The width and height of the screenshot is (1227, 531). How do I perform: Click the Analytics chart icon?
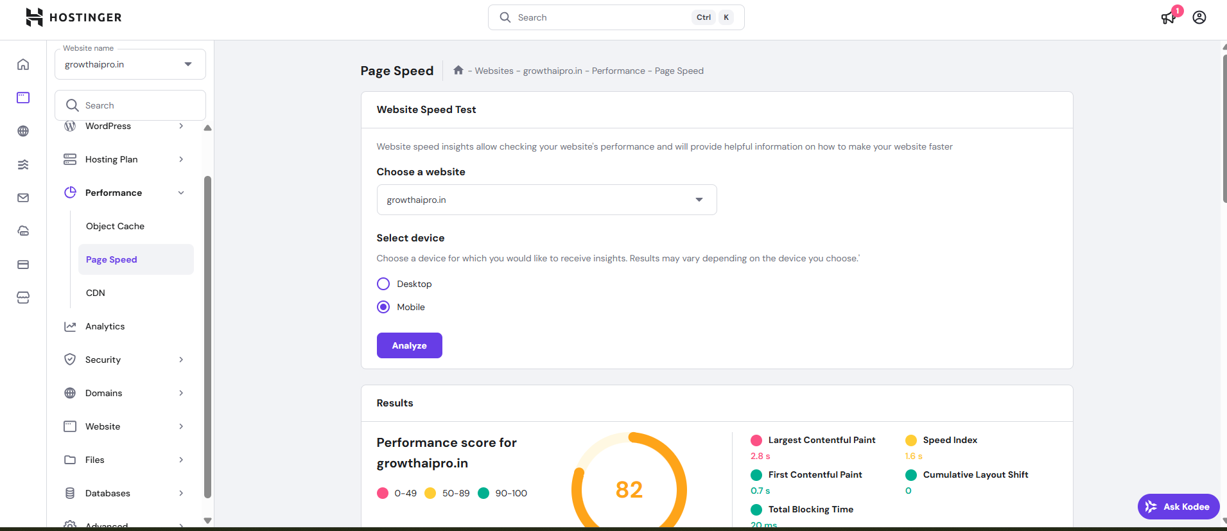(x=70, y=326)
